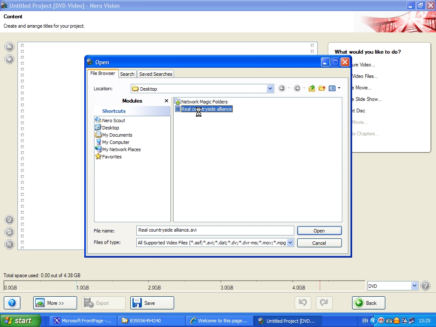Click the forward navigation arrow in Open dialog
The width and height of the screenshot is (436, 327).
[x=297, y=89]
